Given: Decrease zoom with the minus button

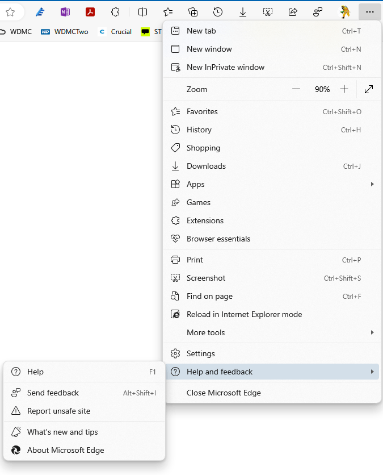Looking at the screenshot, I should (x=296, y=89).
